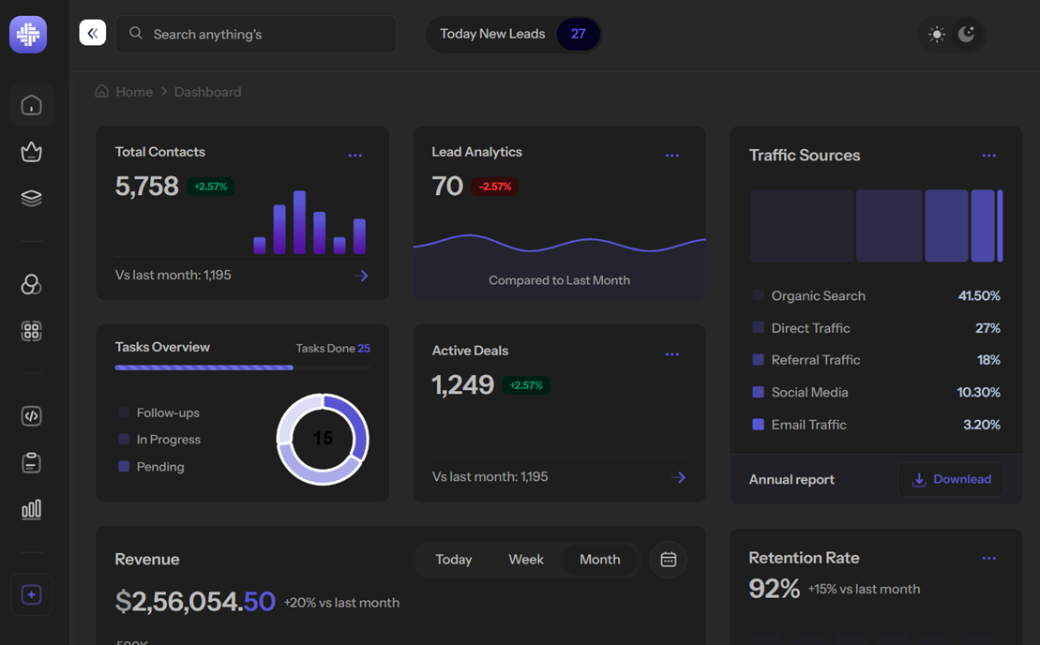Open the Retention Rate three-dot menu
This screenshot has height=645, width=1040.
click(989, 558)
